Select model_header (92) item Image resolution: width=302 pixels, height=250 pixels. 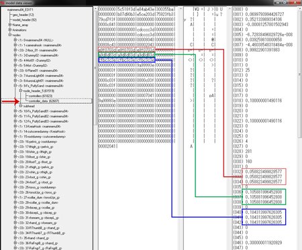(x=25, y=20)
